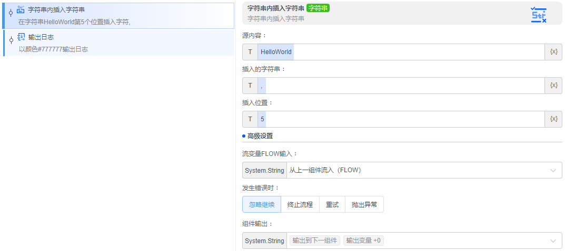The width and height of the screenshot is (565, 251).
Task: Click the header subtitle 字符串内插入字符串
Action: coord(275,19)
